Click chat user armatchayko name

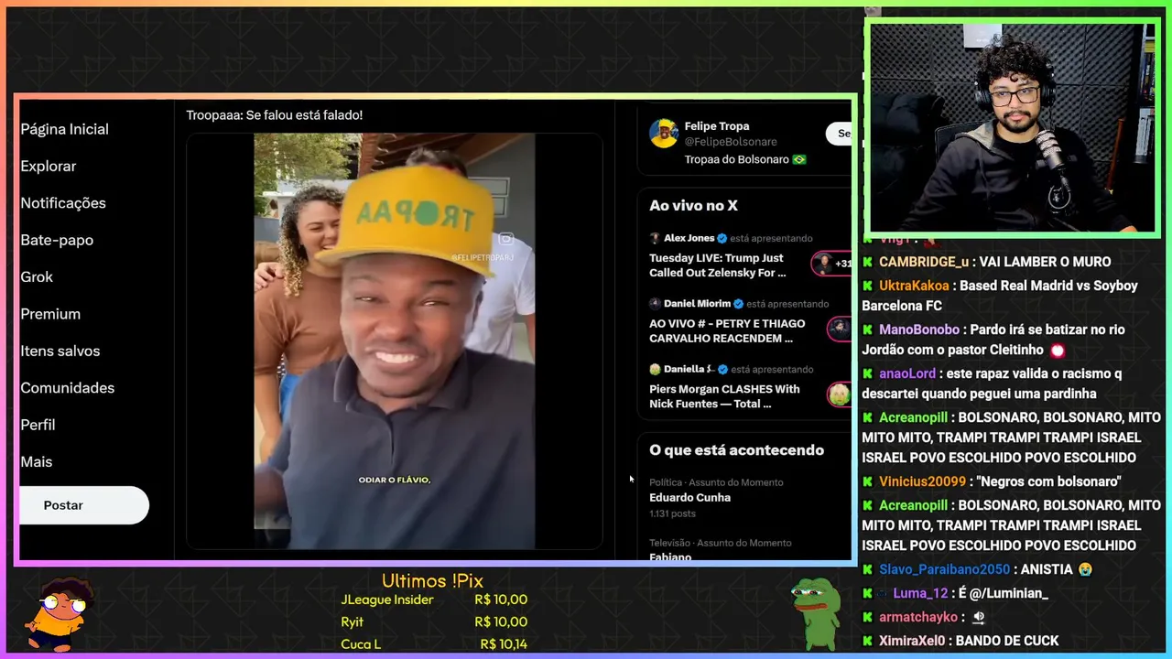[918, 617]
